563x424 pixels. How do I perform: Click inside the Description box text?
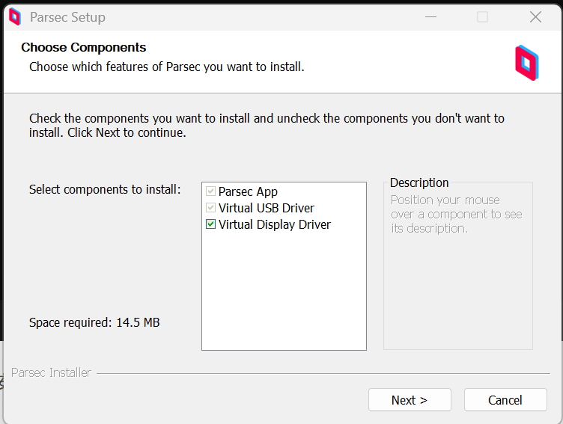[456, 214]
